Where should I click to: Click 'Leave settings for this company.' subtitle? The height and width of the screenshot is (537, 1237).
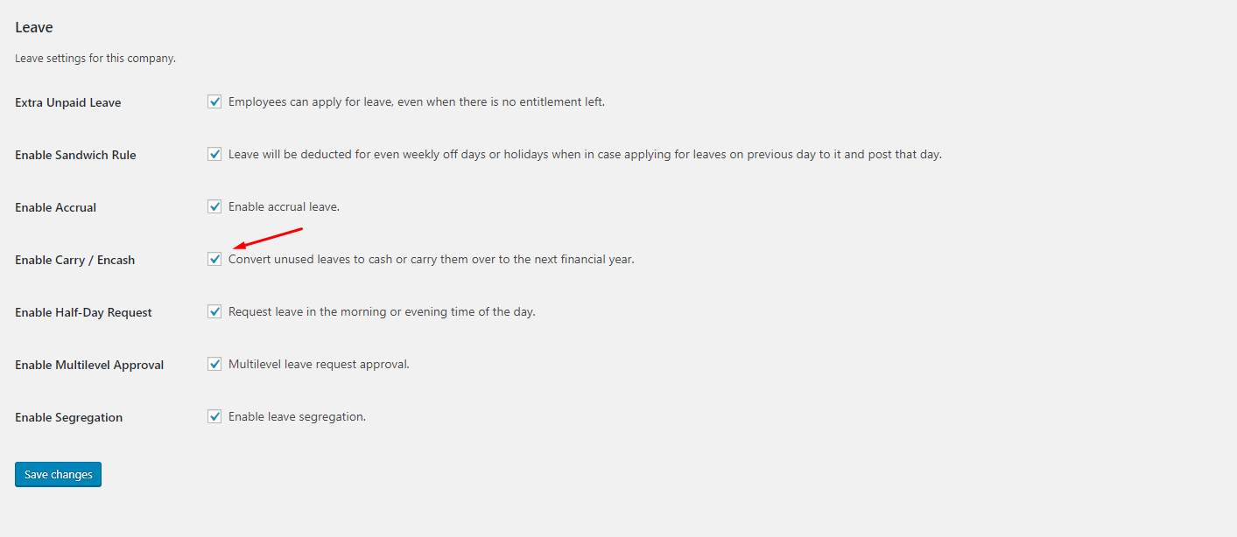click(95, 59)
